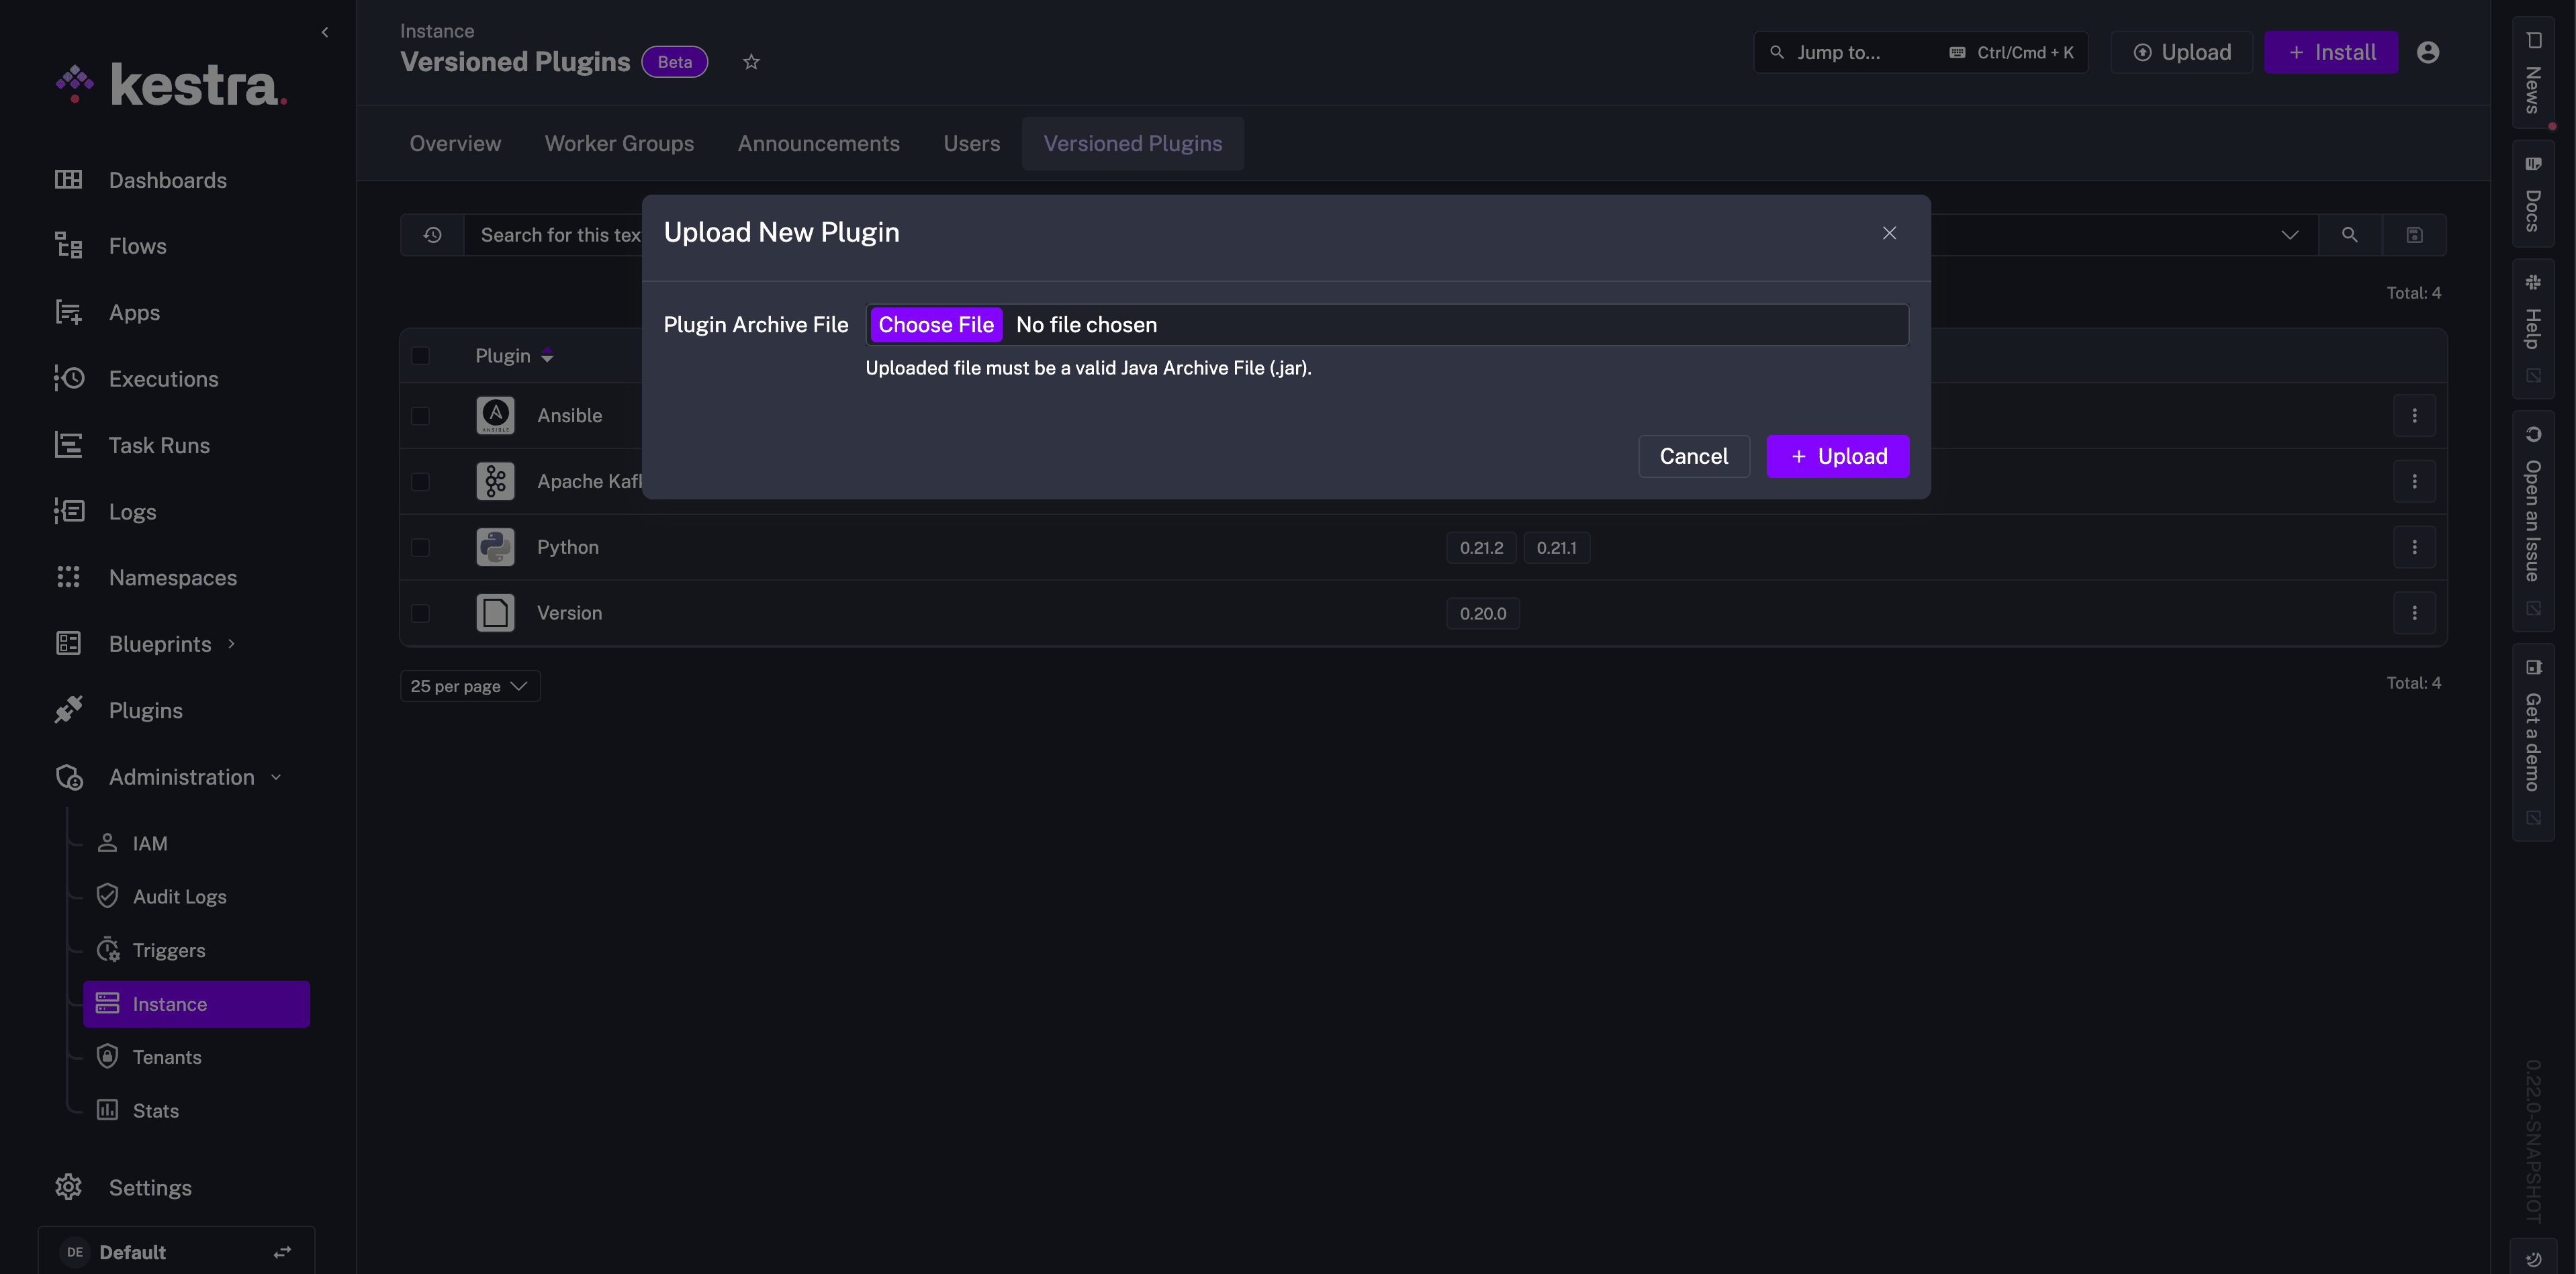Viewport: 2576px width, 1274px height.
Task: Click the kebab menu on the Python row
Action: coord(2415,548)
